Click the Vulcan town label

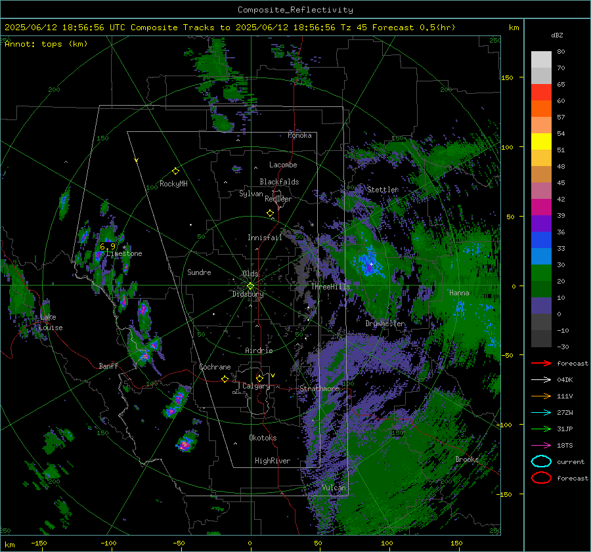(334, 488)
